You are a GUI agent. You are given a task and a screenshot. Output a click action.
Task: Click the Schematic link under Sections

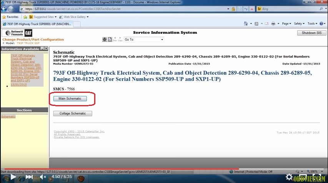pos(8,117)
